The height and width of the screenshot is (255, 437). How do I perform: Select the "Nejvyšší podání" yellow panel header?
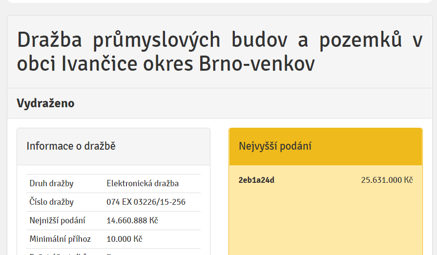pyautogui.click(x=275, y=146)
